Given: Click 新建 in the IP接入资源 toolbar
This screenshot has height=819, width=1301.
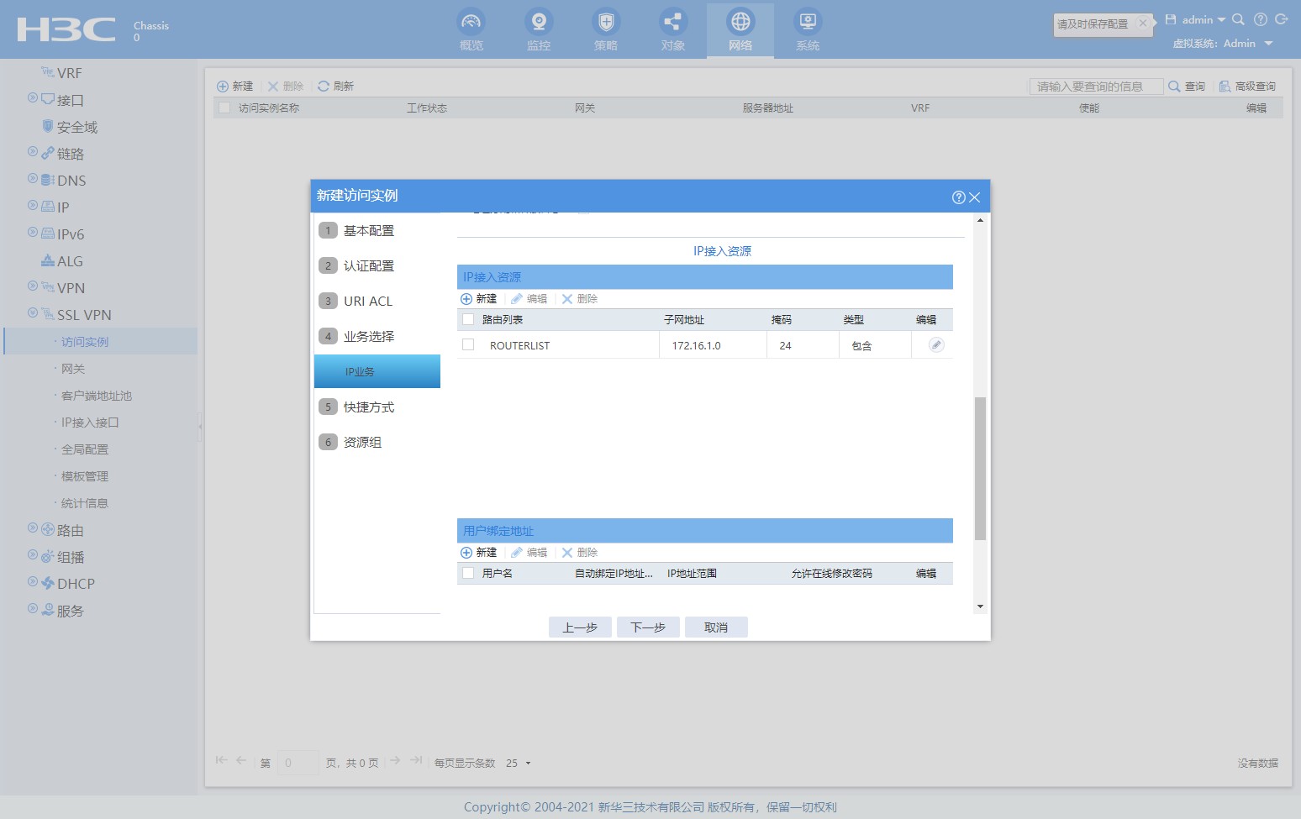Looking at the screenshot, I should [479, 299].
